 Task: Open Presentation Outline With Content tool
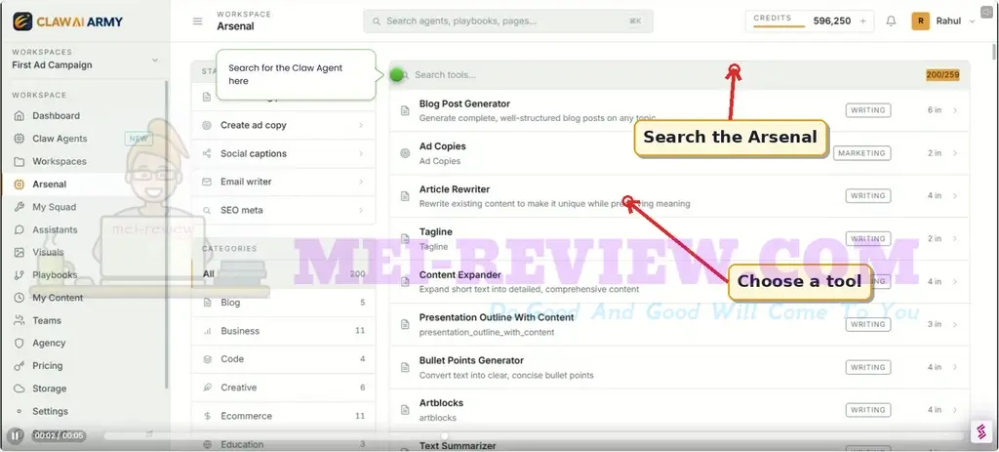pos(679,324)
